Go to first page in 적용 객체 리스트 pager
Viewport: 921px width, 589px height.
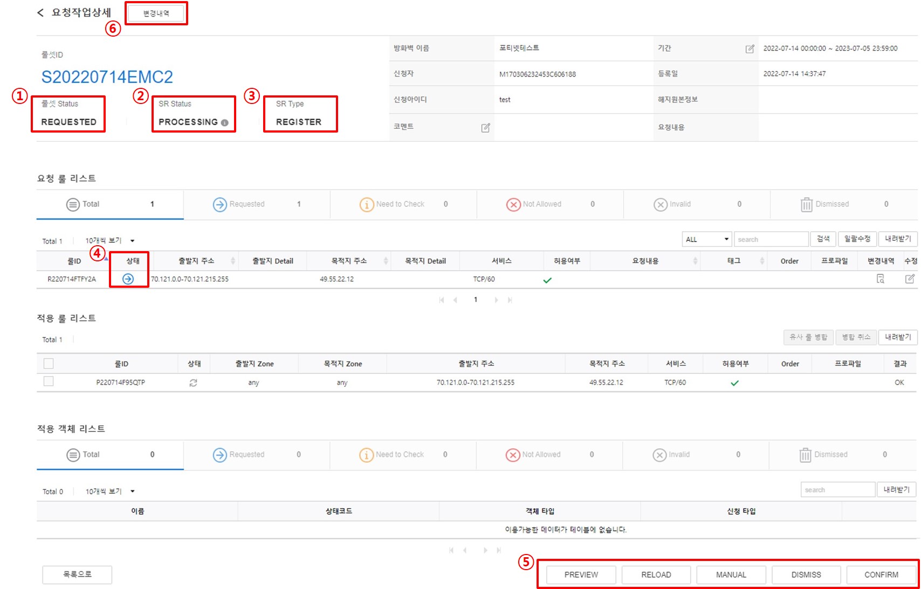[451, 550]
